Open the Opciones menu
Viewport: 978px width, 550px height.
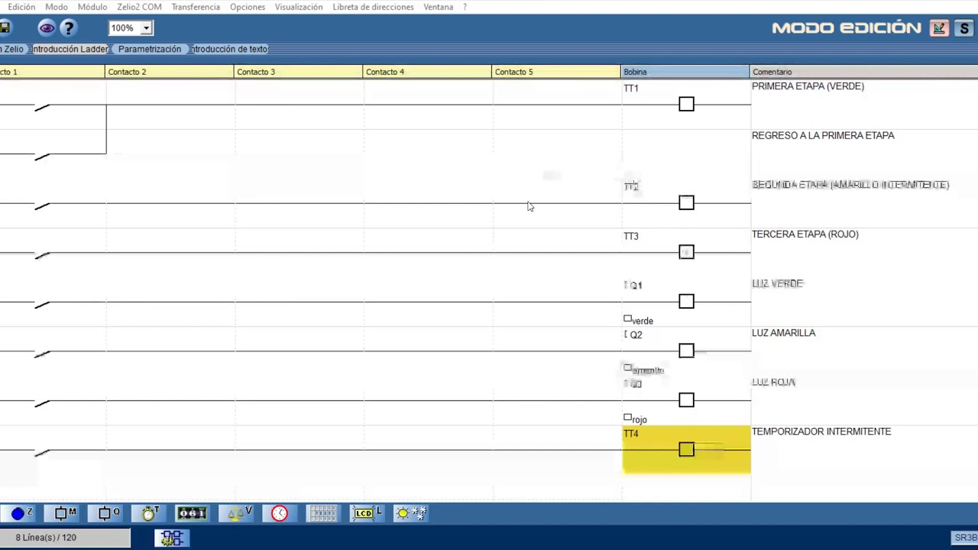pos(248,7)
